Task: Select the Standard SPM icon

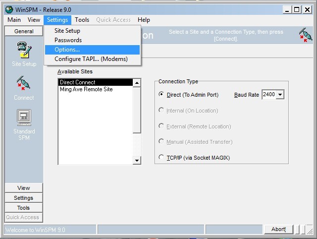Action: [x=24, y=118]
